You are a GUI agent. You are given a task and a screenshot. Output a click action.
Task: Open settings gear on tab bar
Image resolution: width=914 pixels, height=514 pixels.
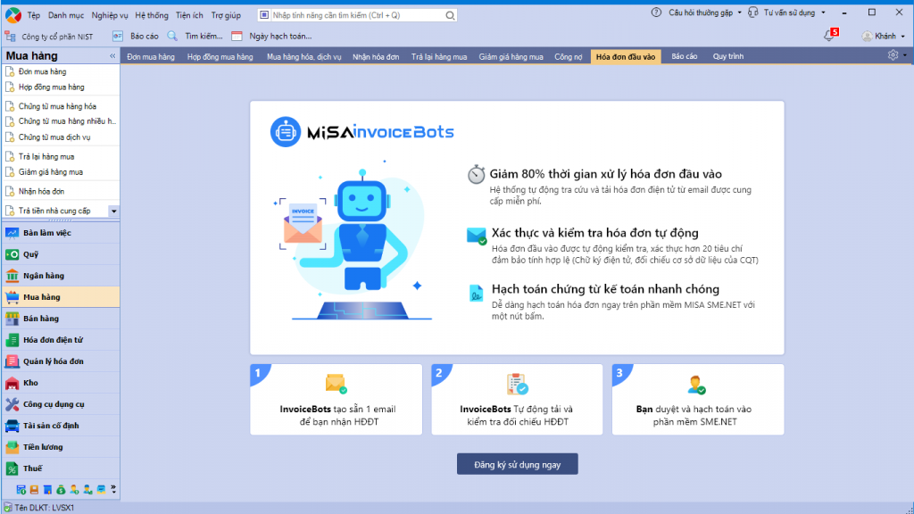click(893, 54)
